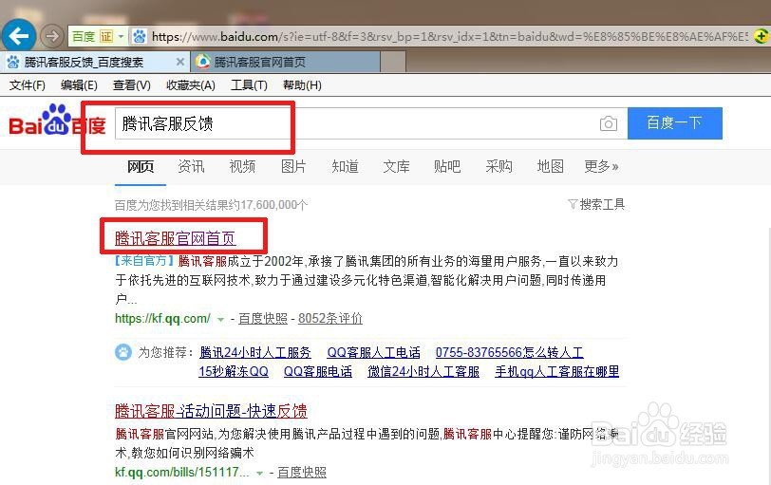Click result count text 百度为您找到相关结果约17,600,000个
The image size is (771, 485).
211,205
